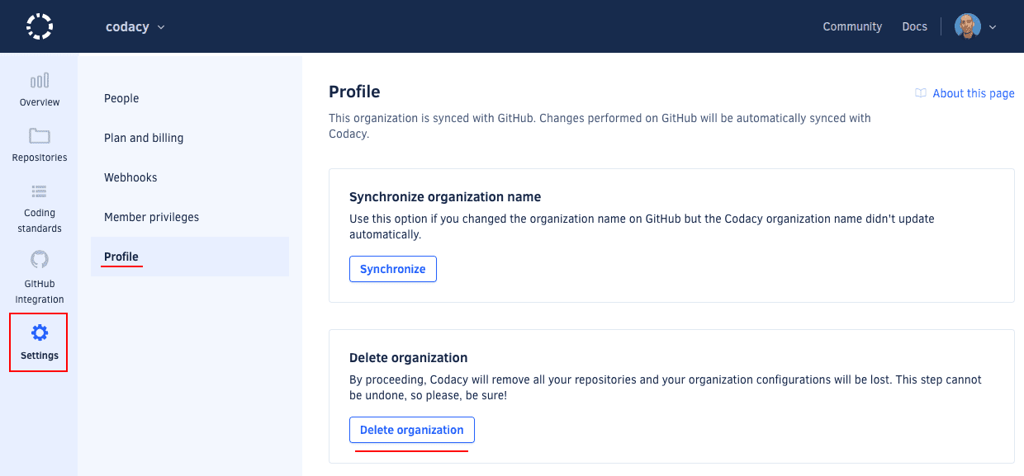Click the Synchronize button
The image size is (1024, 476).
click(x=393, y=269)
